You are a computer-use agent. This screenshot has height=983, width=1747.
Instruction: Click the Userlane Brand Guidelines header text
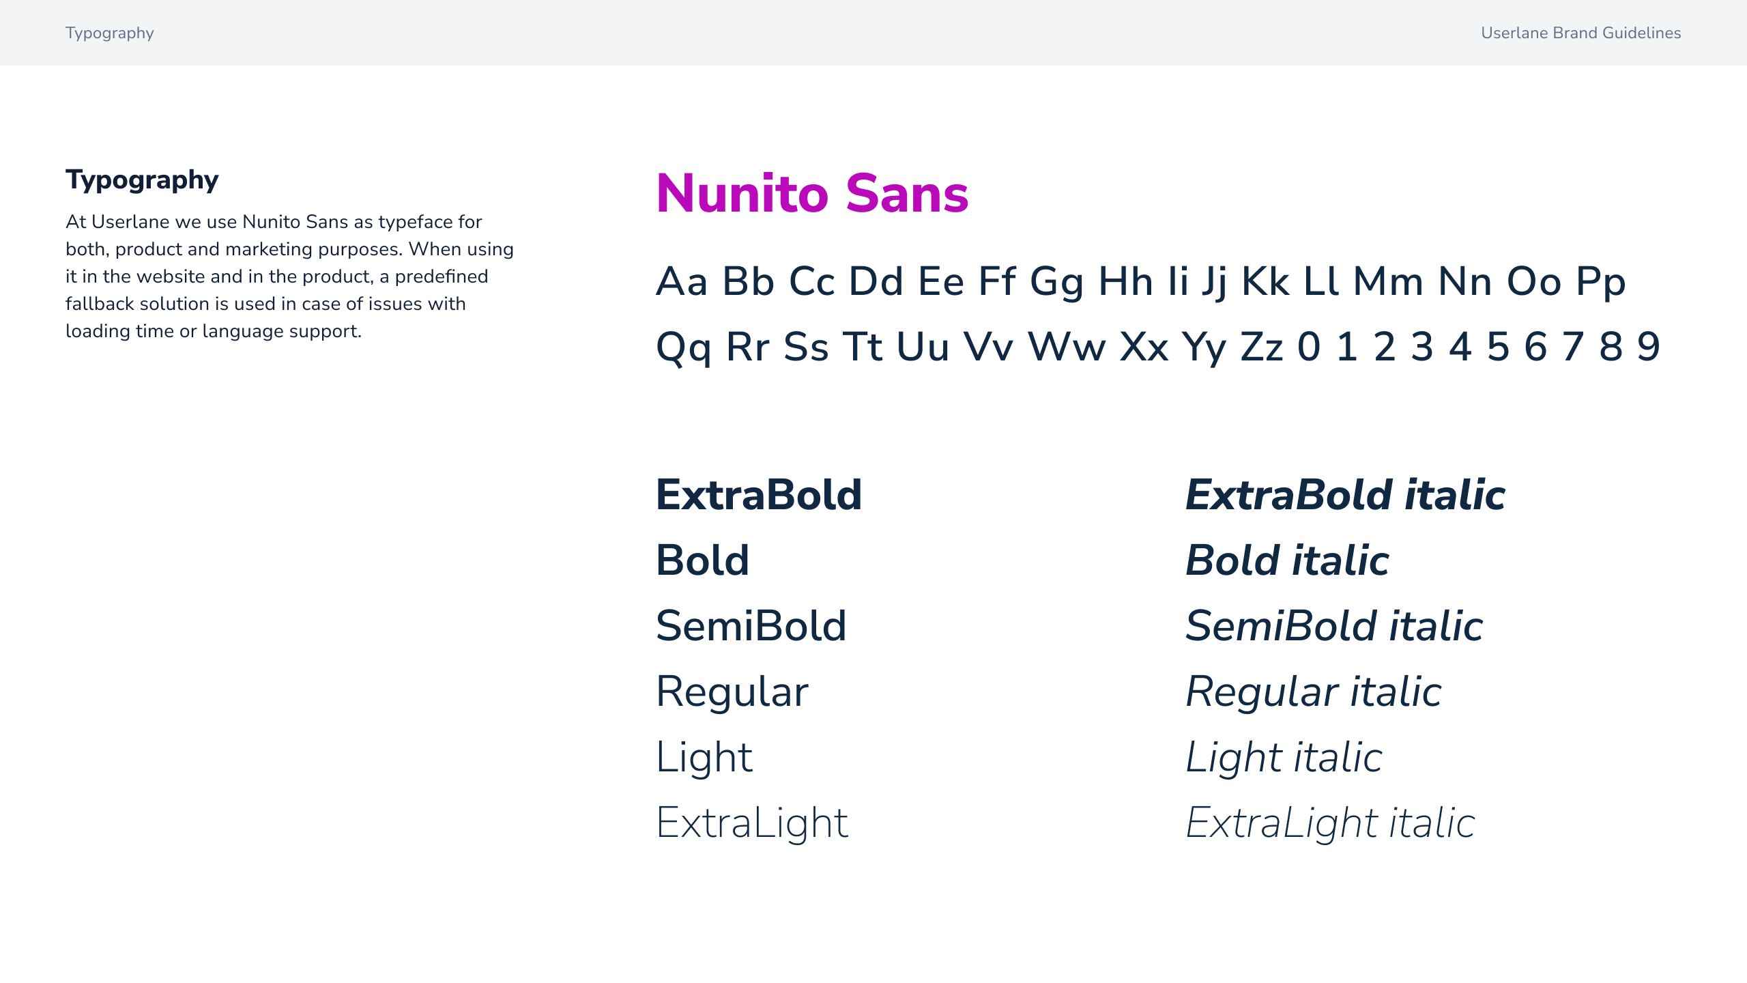[x=1580, y=33]
